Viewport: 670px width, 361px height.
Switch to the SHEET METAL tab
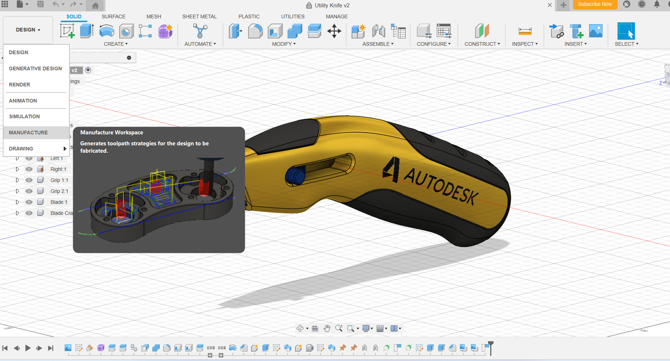pos(200,16)
